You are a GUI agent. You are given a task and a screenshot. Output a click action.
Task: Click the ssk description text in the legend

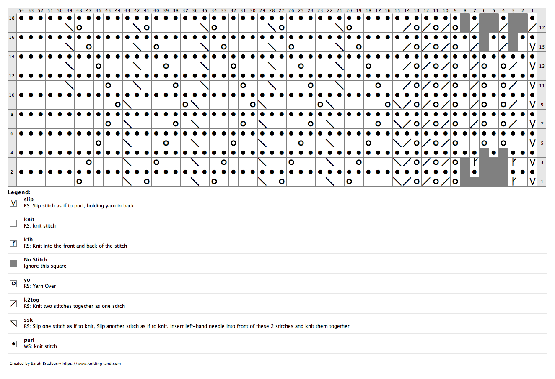187,326
